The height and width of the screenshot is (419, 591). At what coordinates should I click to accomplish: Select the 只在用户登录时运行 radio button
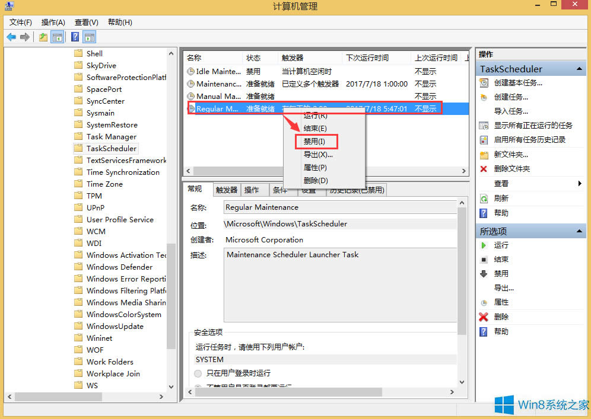196,373
